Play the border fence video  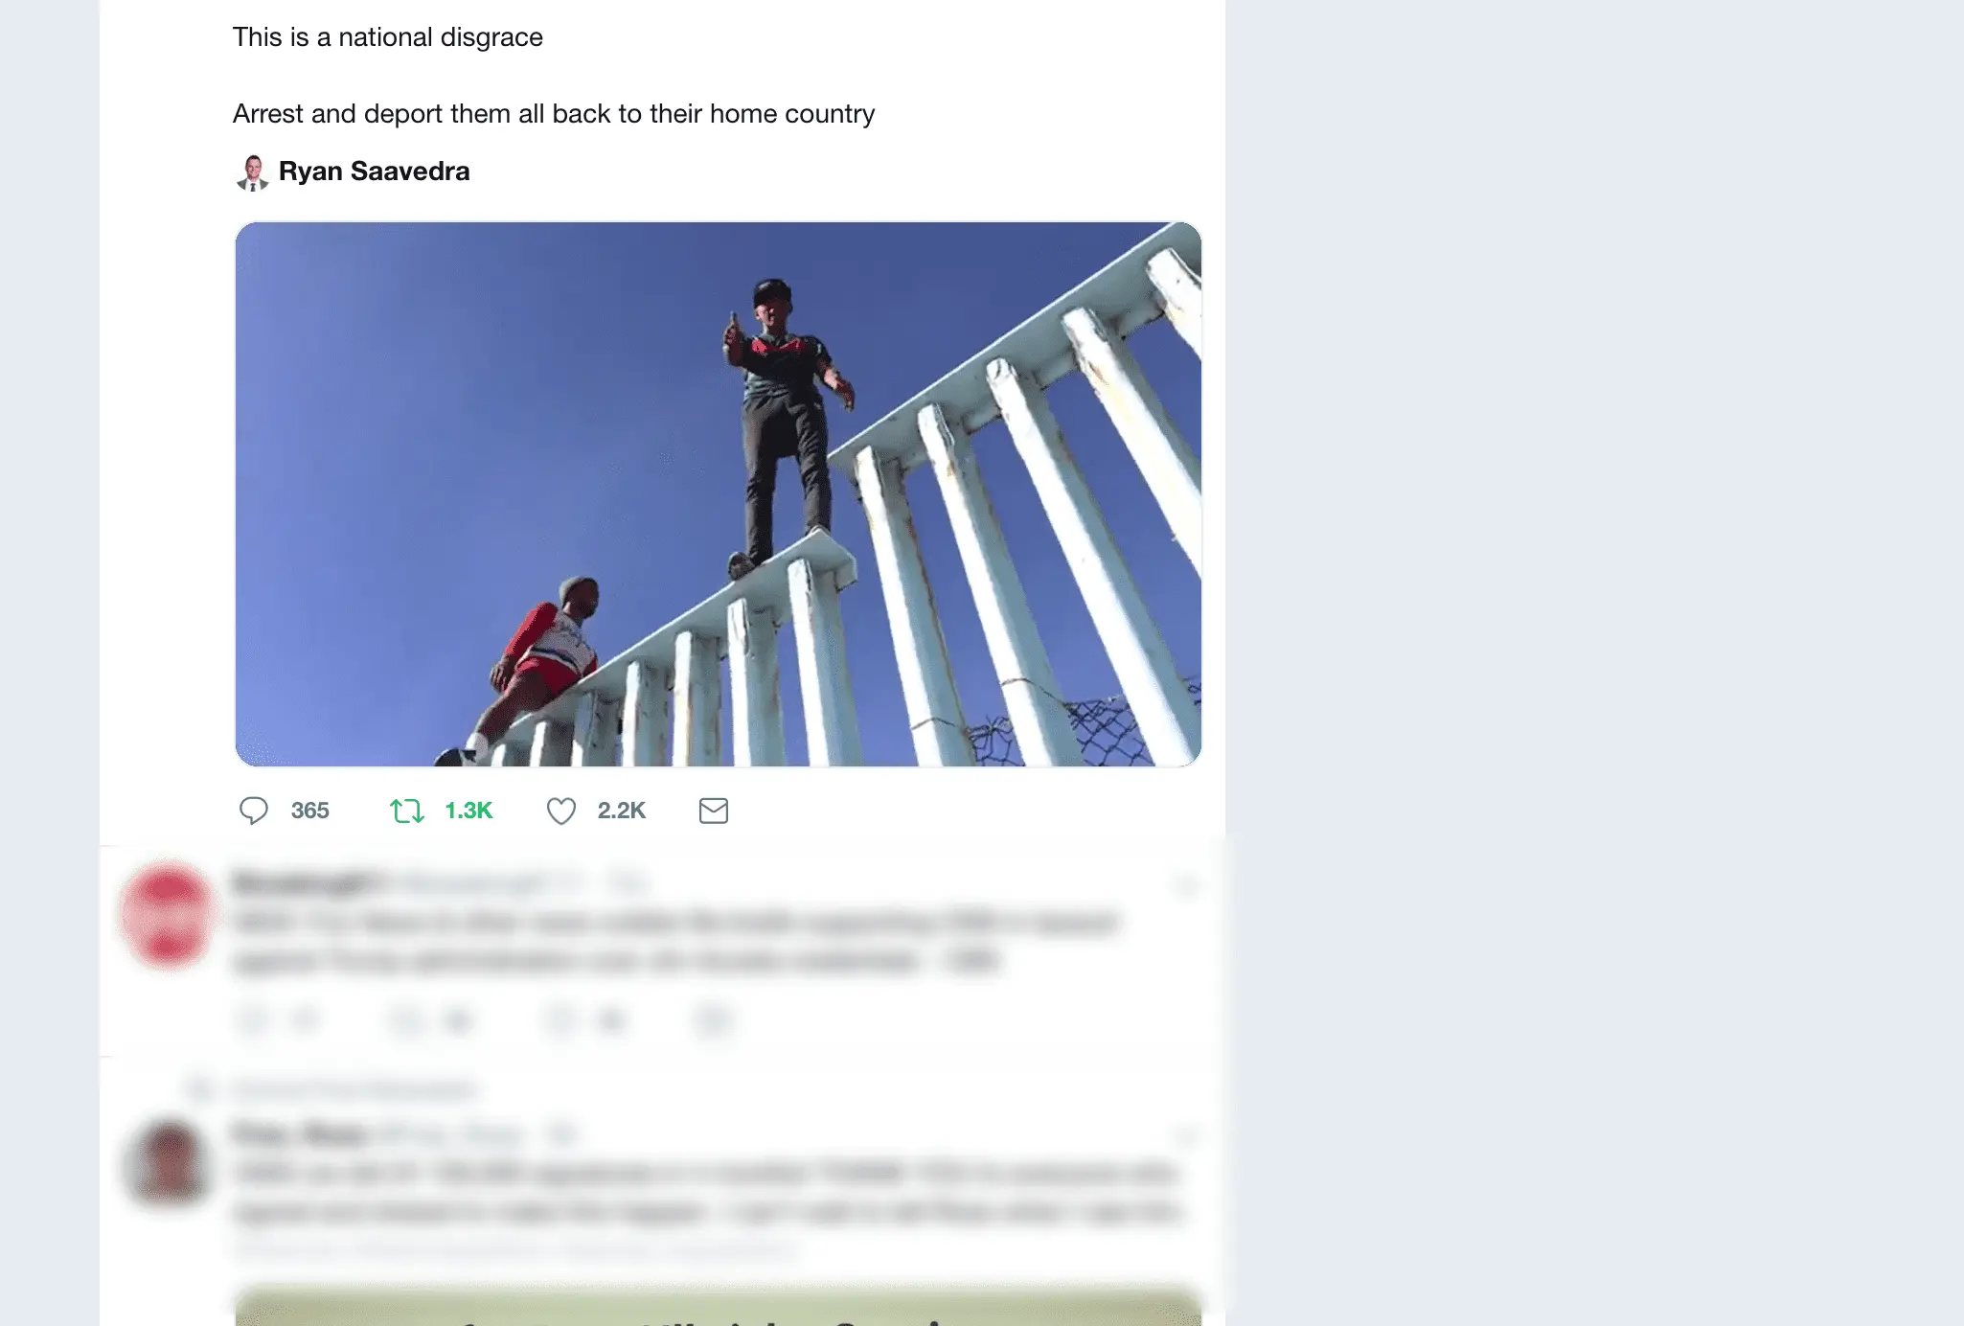(718, 494)
